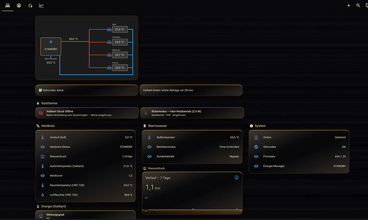
Task: Click the Wasserdruck 1,10 bar value
Action: [x=127, y=156]
